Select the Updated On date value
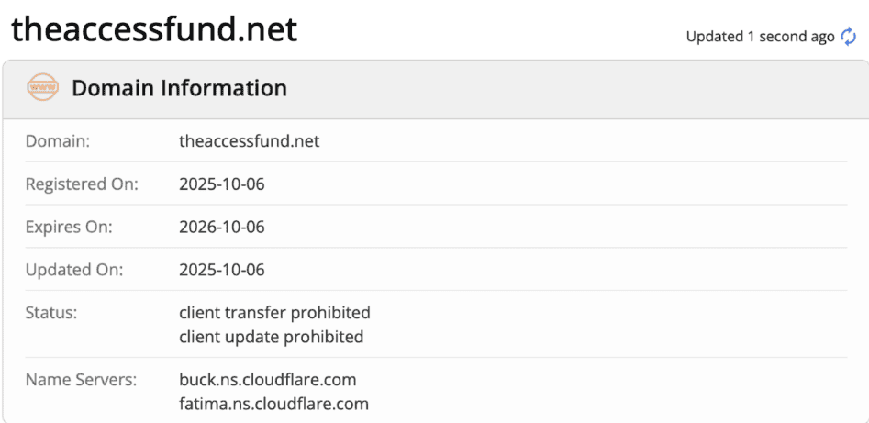 pyautogui.click(x=222, y=271)
